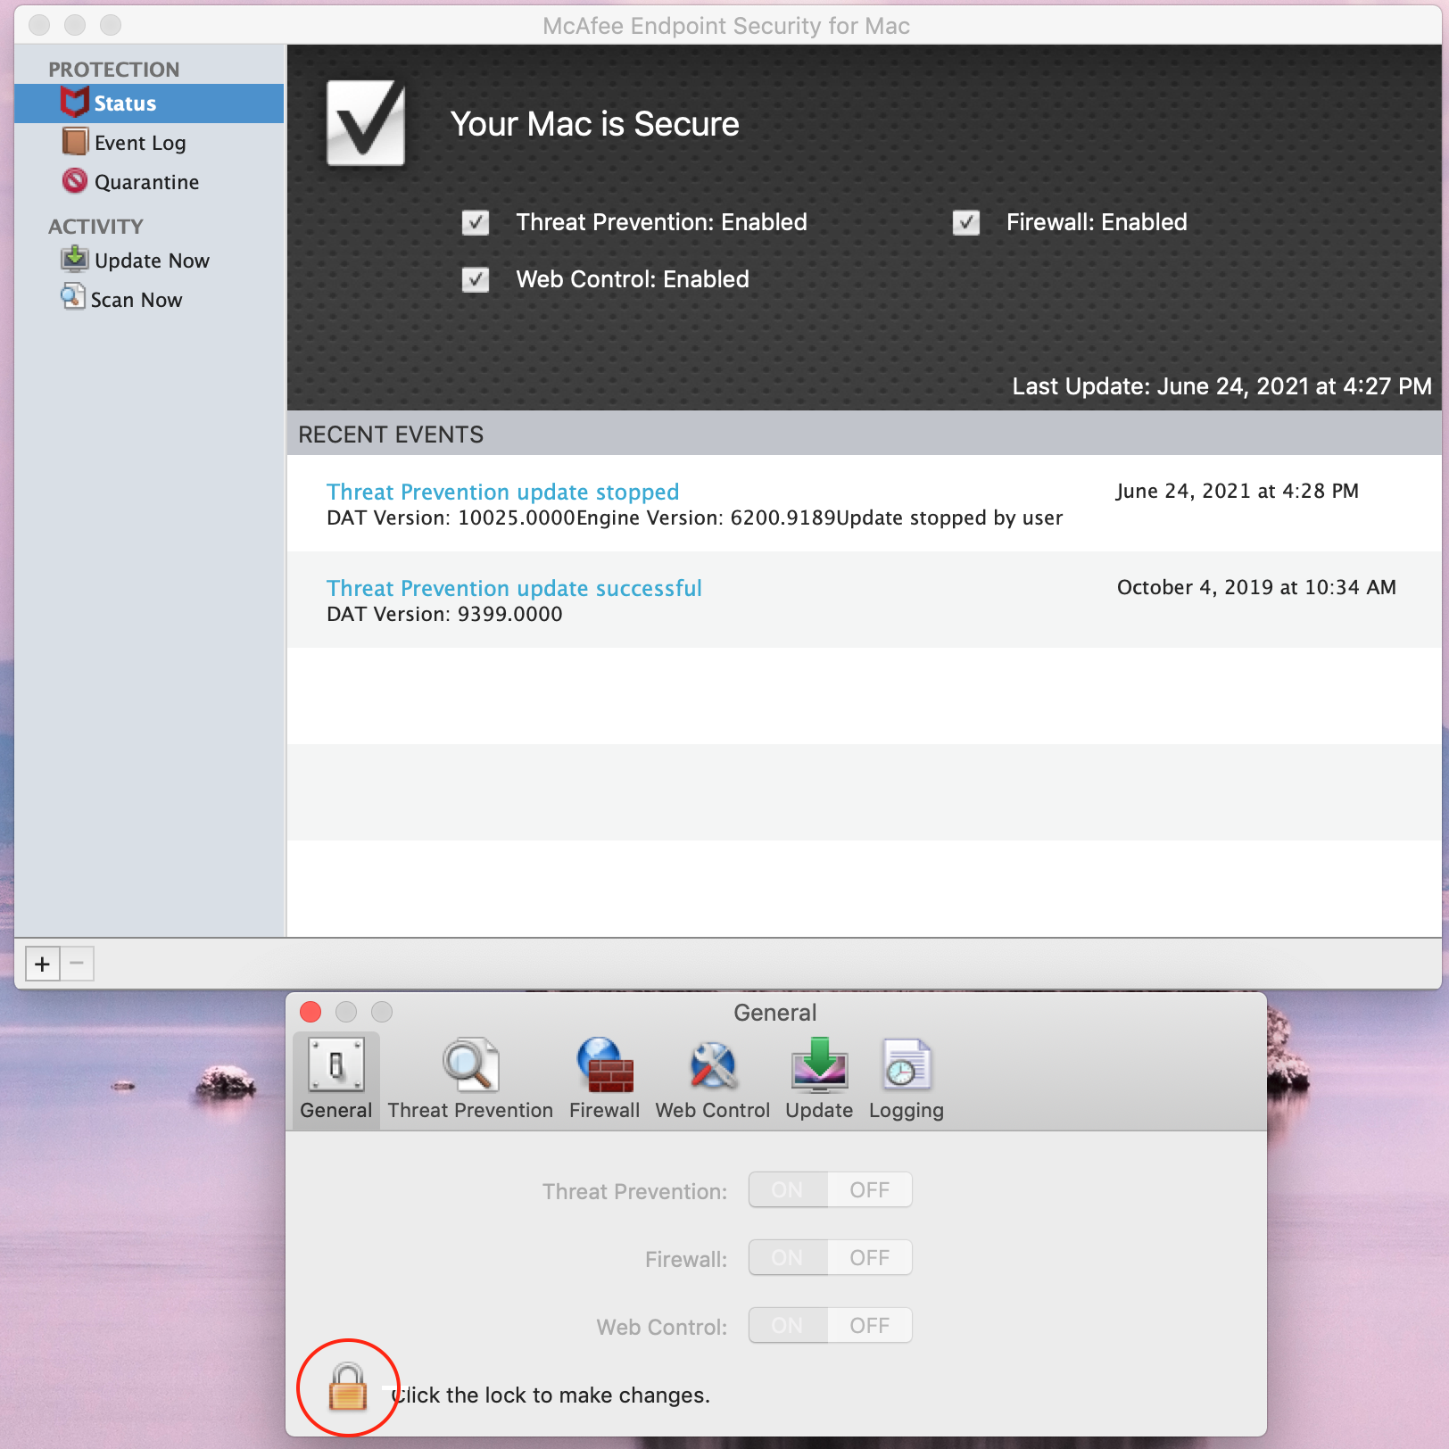
Task: Click the 'October 4, 2019 at 10:34 AM' date
Action: click(x=1256, y=587)
